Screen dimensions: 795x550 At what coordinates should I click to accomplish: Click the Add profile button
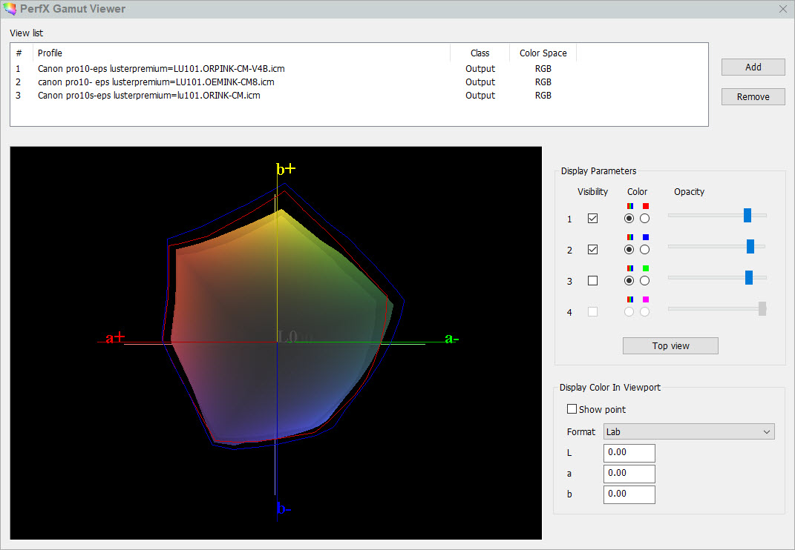coord(753,67)
